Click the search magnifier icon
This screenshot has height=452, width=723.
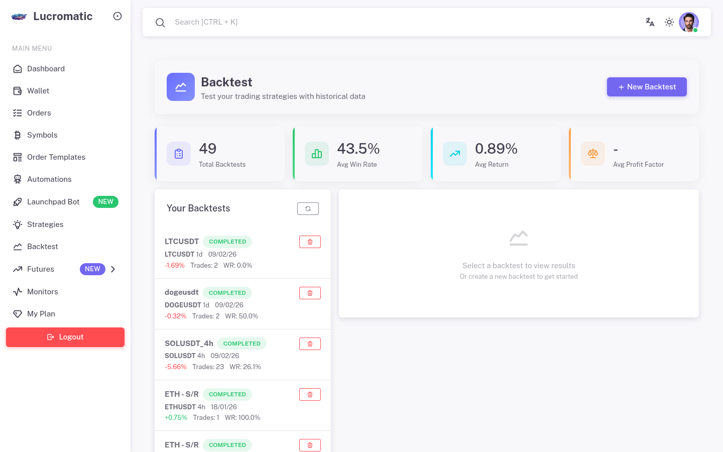(x=160, y=22)
